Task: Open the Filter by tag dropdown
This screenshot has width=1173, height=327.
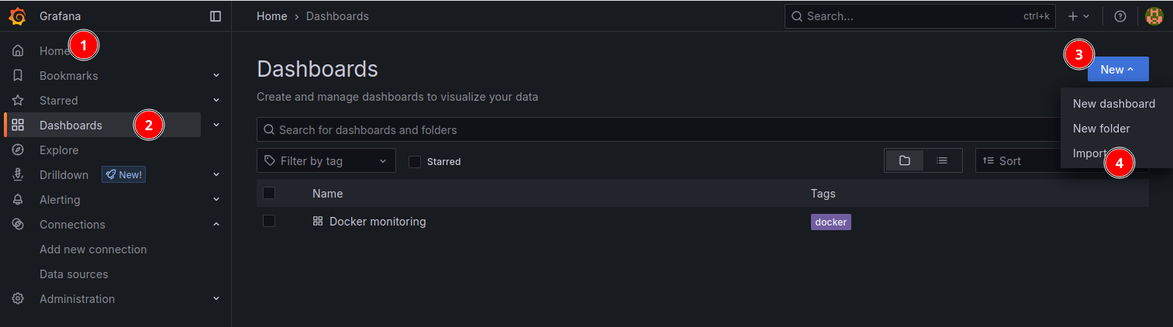Action: point(326,161)
